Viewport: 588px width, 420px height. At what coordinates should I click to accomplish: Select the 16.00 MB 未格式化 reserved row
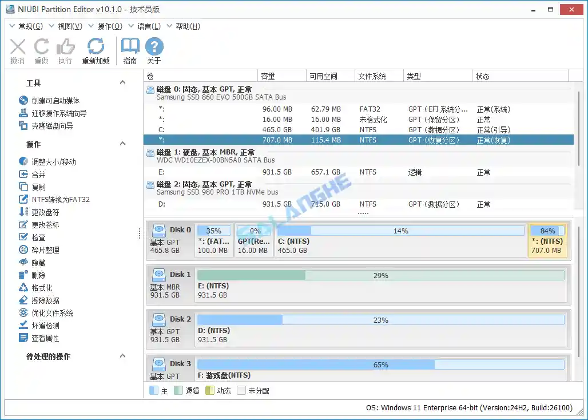pos(359,120)
